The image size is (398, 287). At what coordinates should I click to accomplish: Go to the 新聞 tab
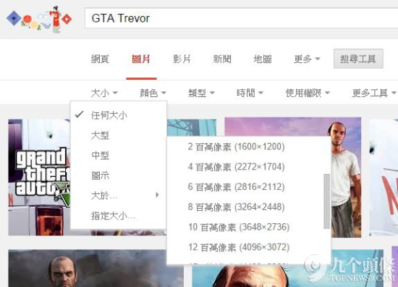222,59
